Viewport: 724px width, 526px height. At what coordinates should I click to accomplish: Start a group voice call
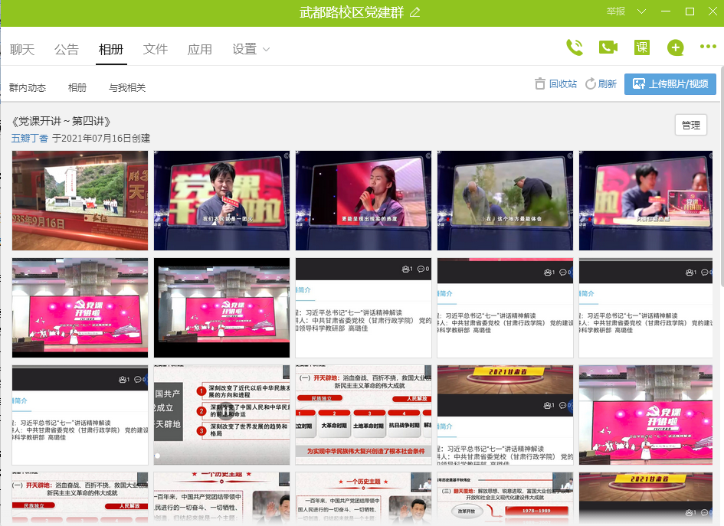(x=574, y=47)
